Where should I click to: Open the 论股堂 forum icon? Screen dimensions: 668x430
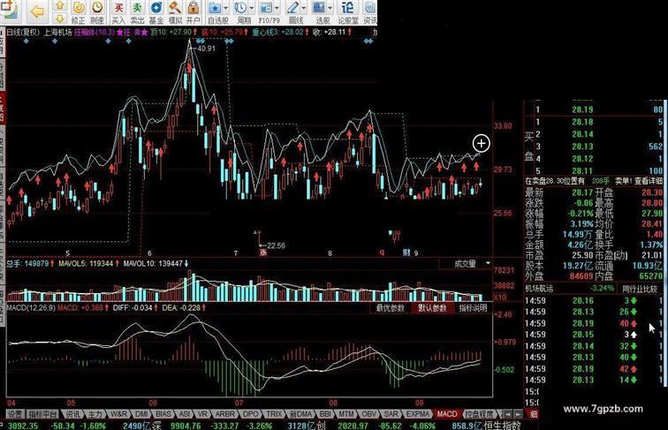(347, 9)
